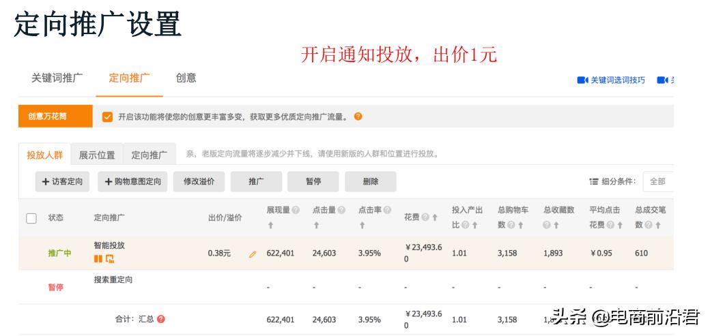Click 1,893 favorites value
The width and height of the screenshot is (710, 336).
[553, 254]
